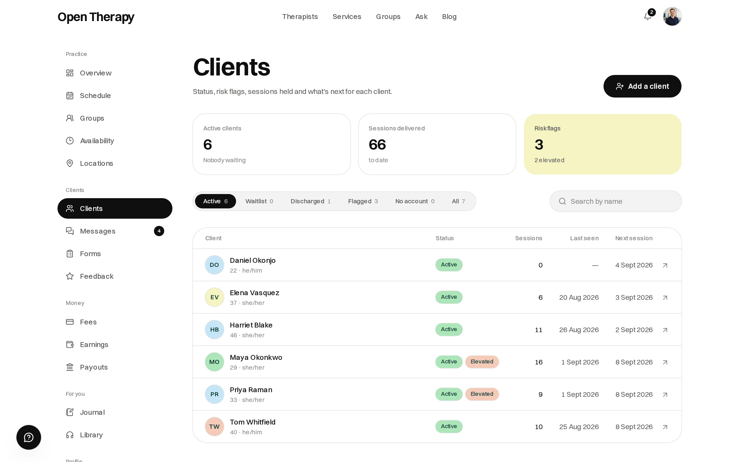Open Therapists in the top navigation
Screen dimensions: 739x462
[300, 16]
